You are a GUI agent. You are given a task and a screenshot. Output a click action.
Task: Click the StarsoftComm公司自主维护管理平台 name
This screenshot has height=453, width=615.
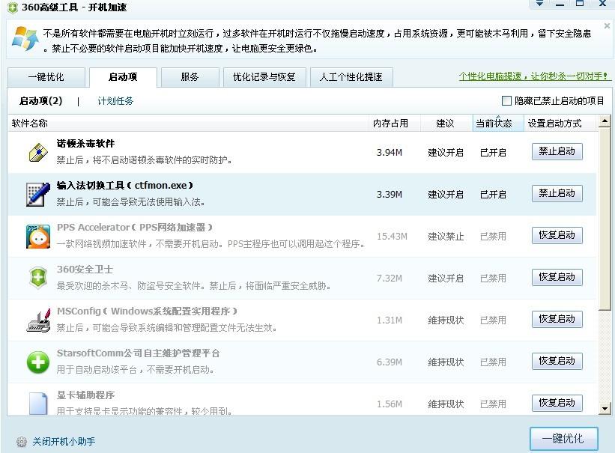(x=138, y=353)
